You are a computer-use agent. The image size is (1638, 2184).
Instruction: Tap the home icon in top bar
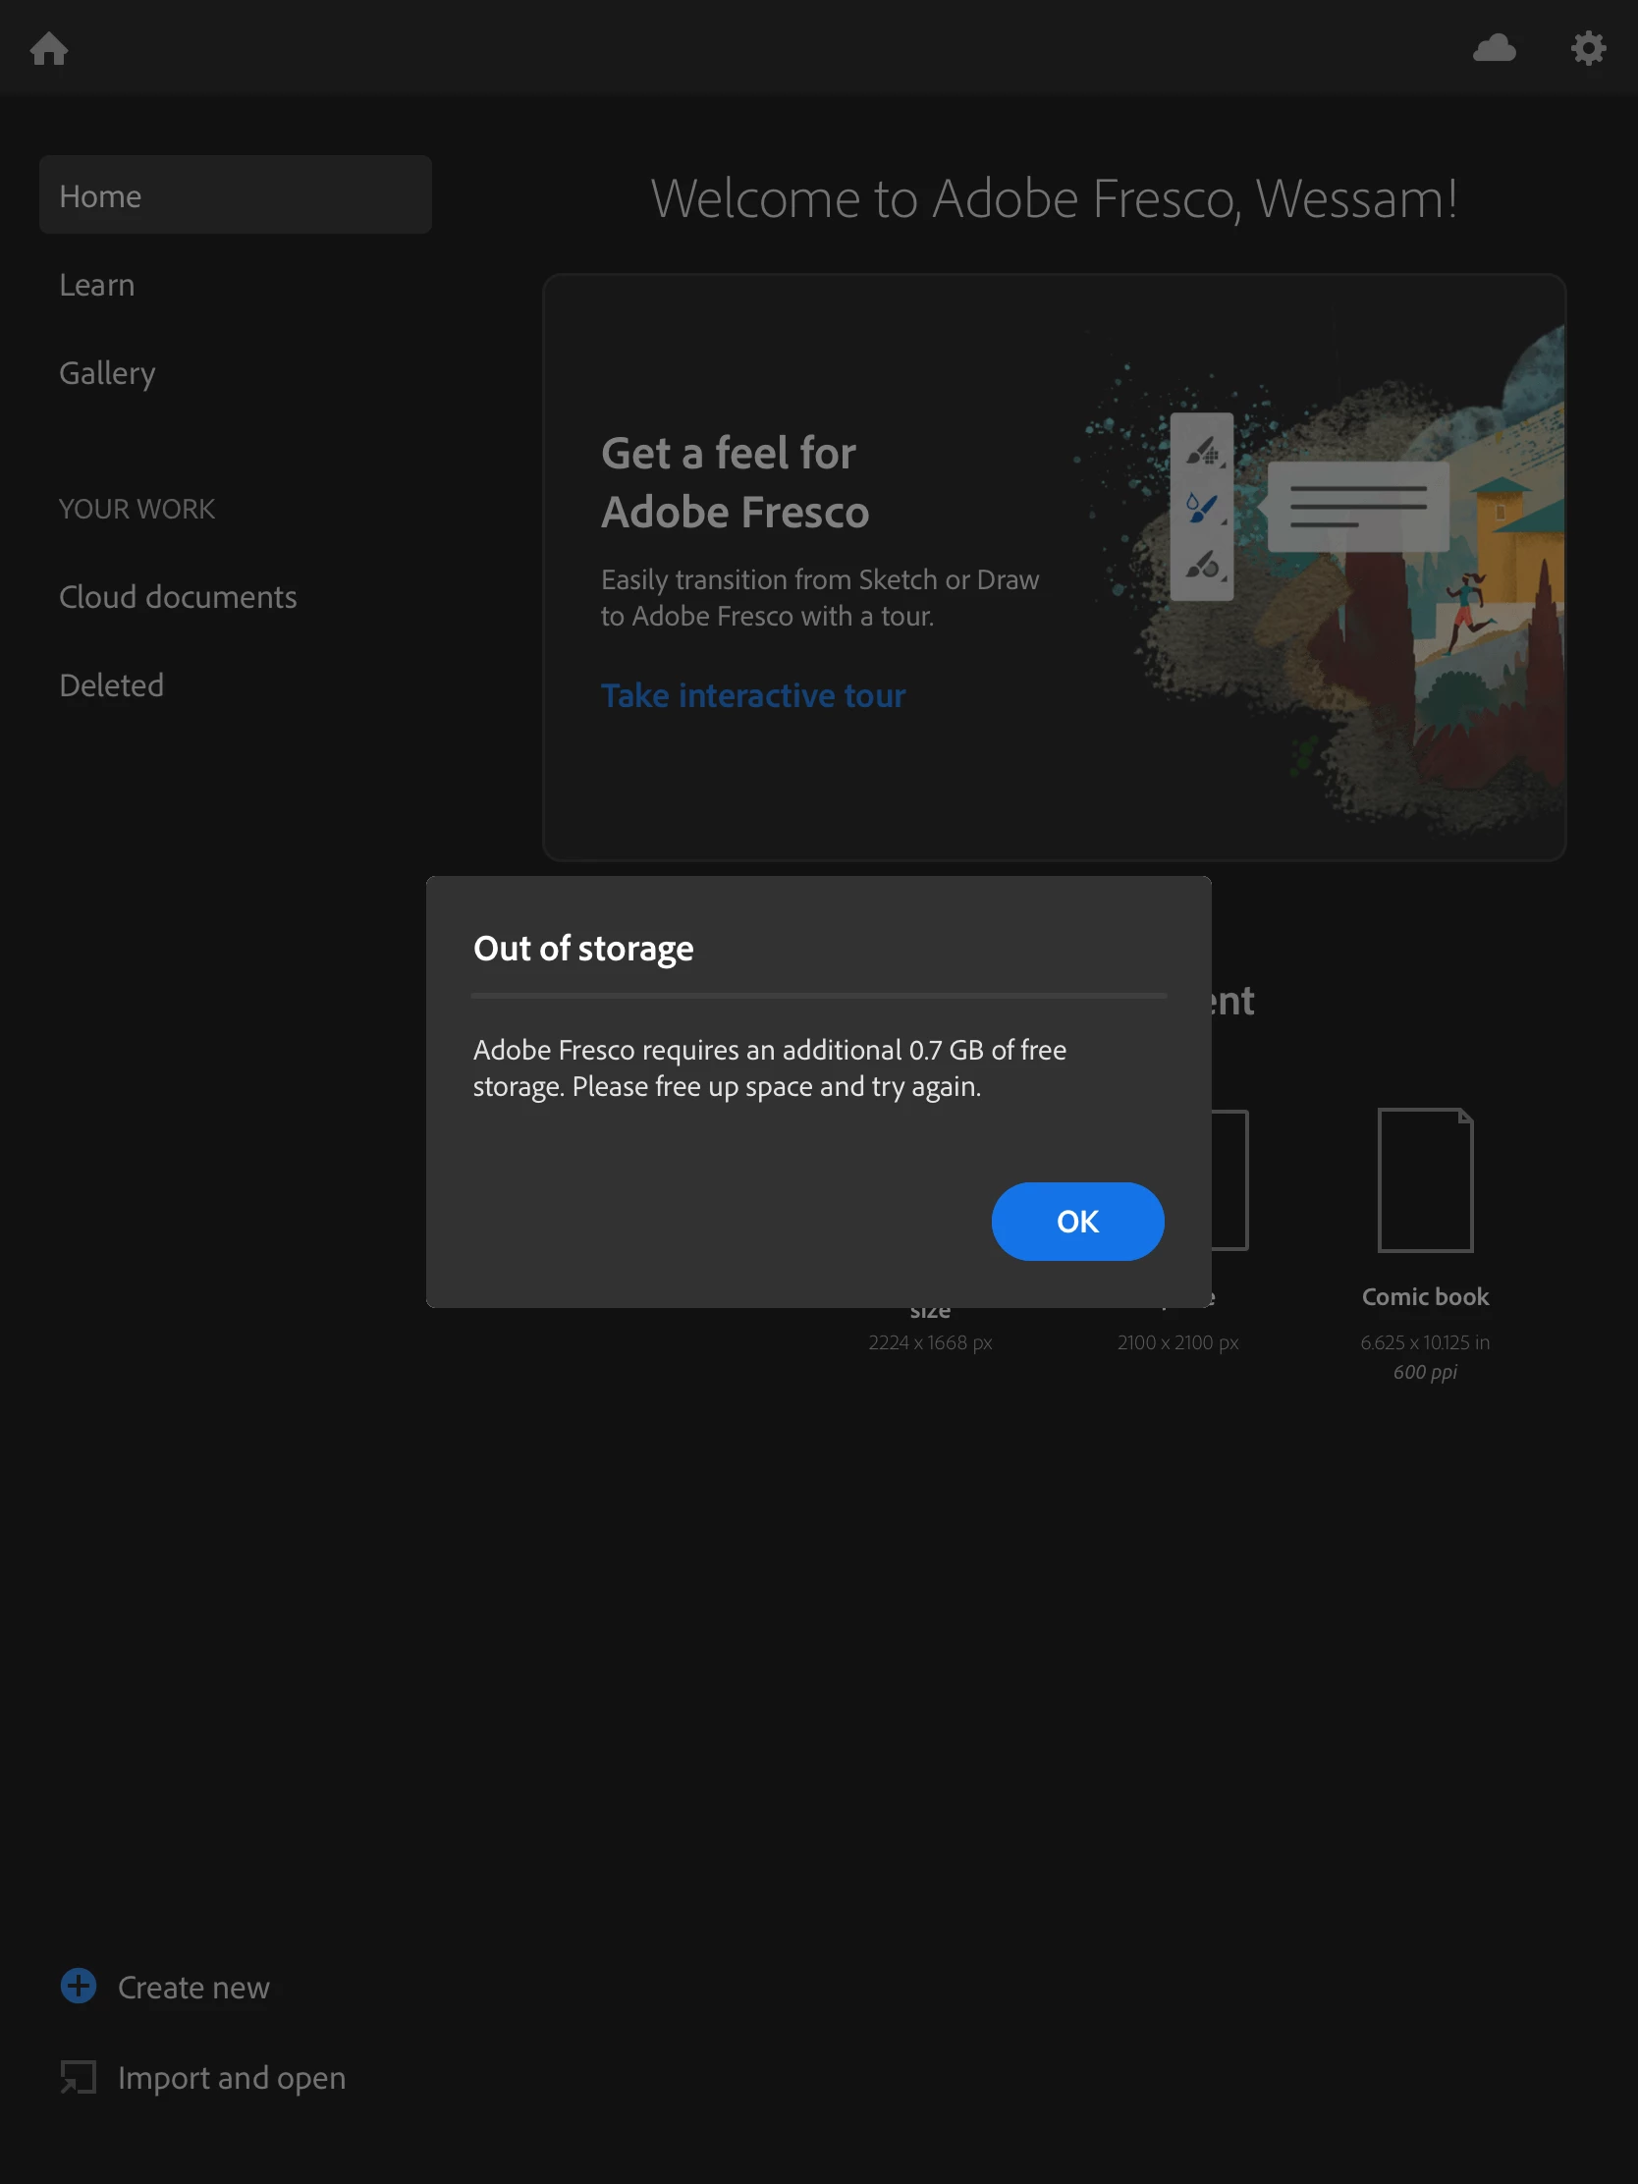tap(48, 47)
